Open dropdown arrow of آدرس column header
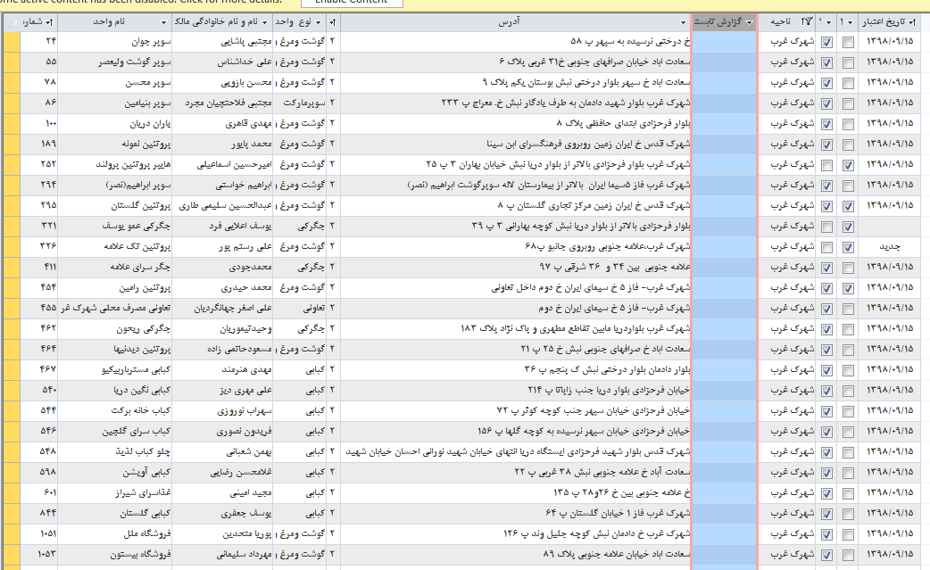The height and width of the screenshot is (570, 930). pos(684,22)
